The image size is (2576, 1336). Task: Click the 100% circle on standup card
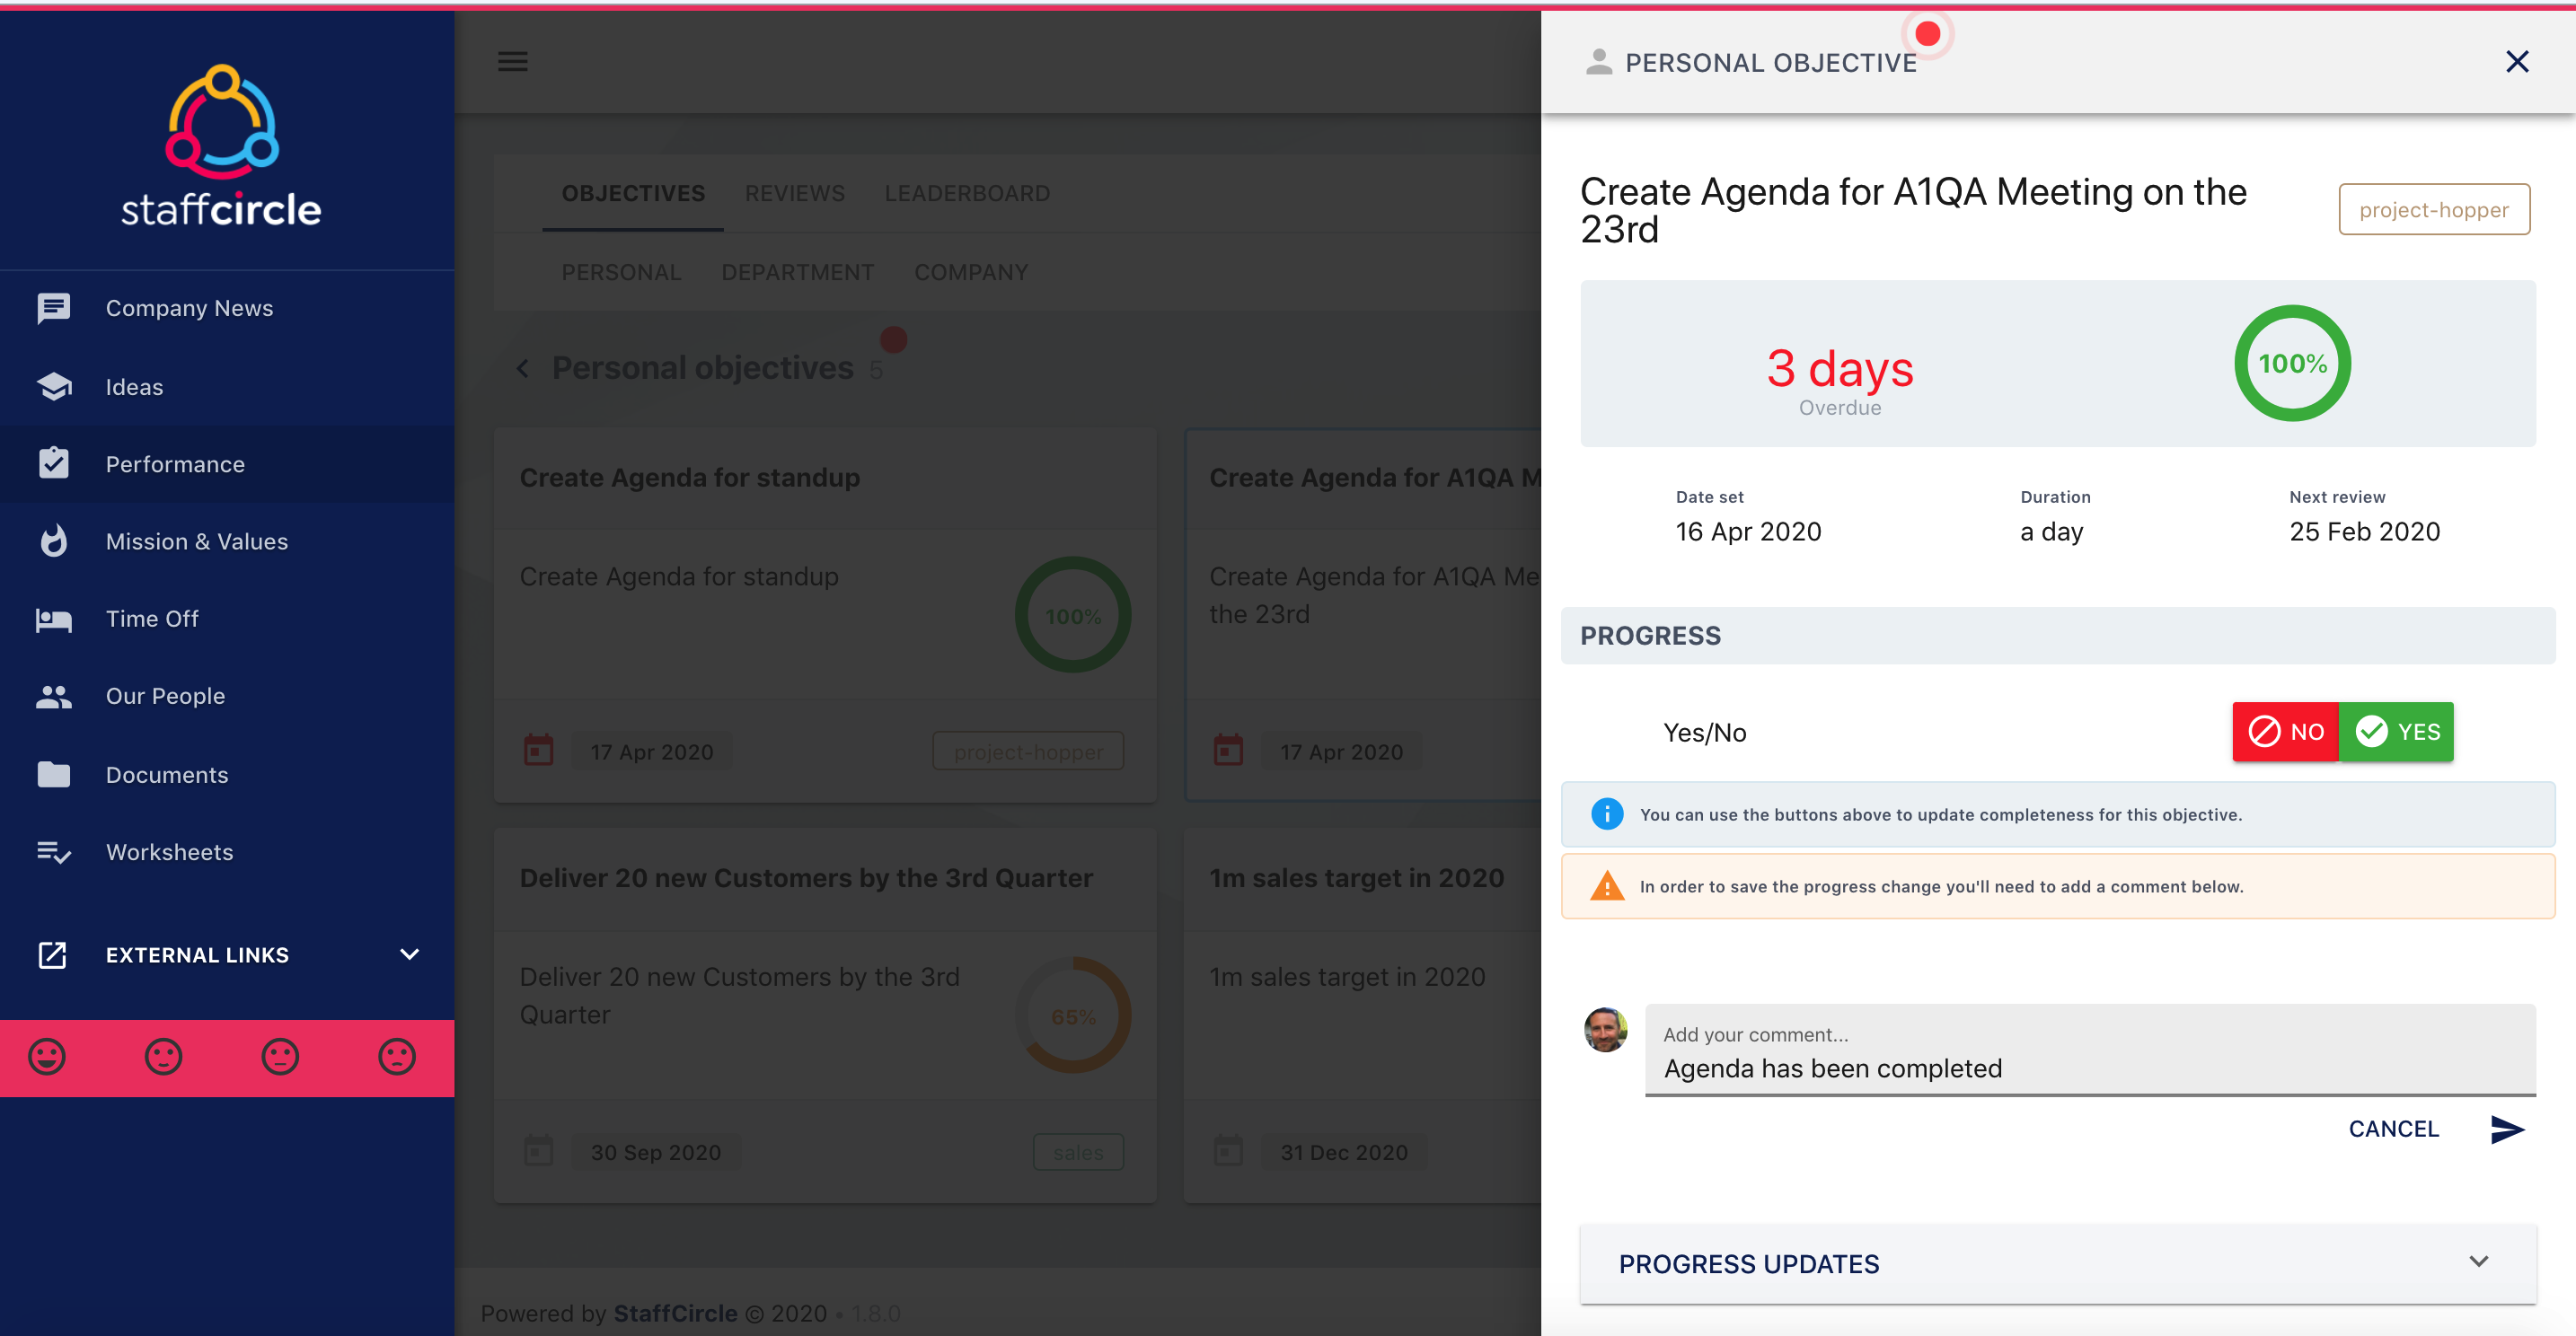point(1073,616)
